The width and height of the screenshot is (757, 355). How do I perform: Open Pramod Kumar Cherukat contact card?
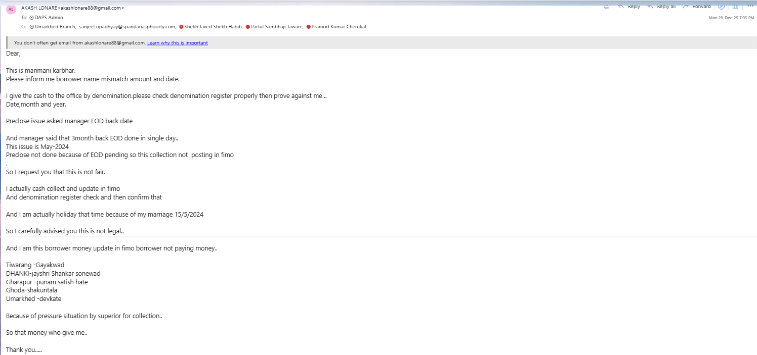pyautogui.click(x=339, y=27)
